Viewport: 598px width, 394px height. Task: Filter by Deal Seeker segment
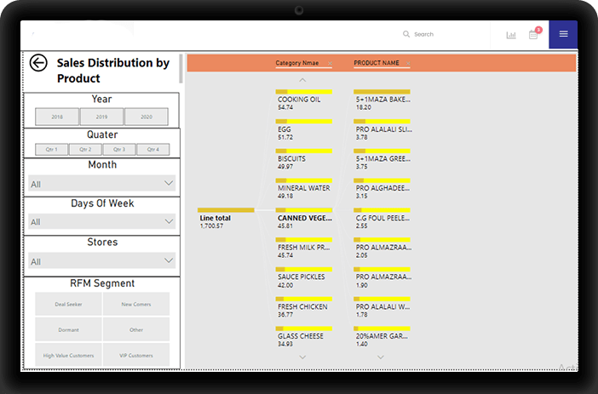click(x=68, y=304)
